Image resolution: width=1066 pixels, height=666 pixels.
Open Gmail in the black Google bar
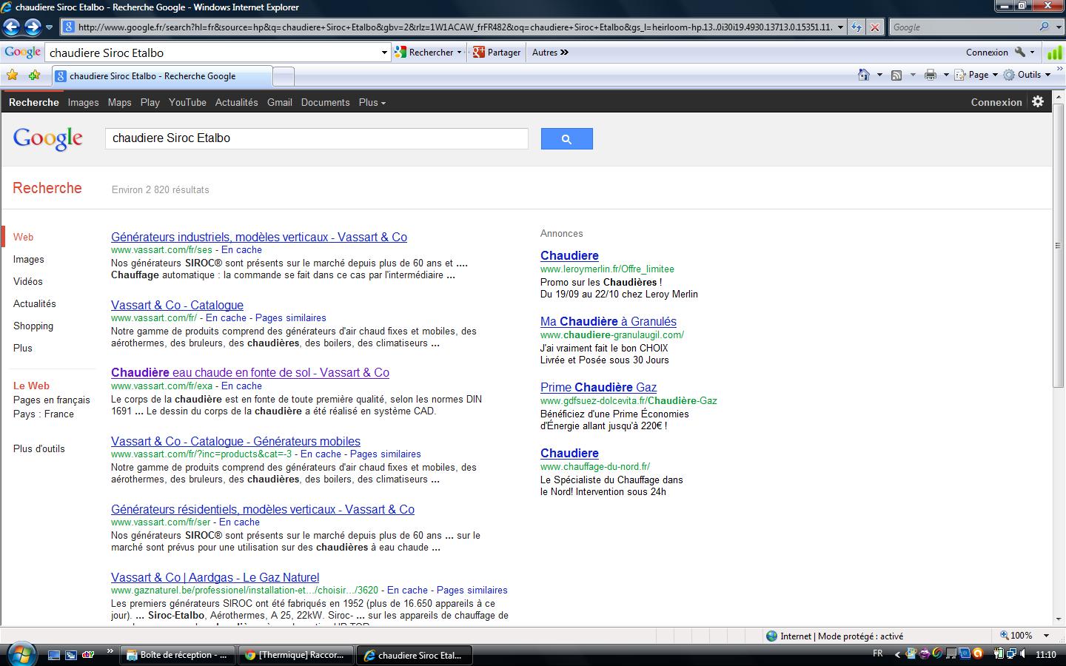pyautogui.click(x=280, y=102)
